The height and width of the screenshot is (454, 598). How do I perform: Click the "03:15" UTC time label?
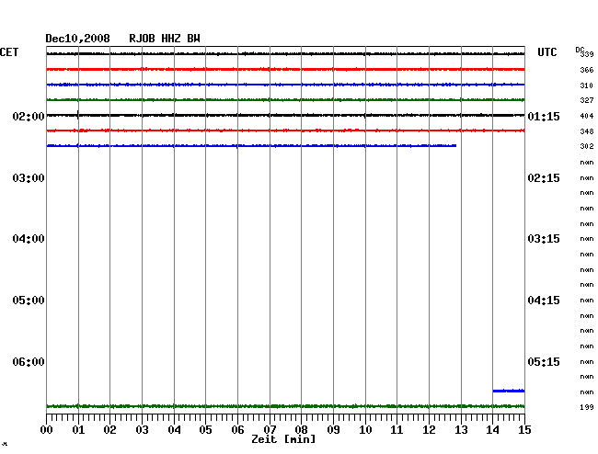[544, 239]
